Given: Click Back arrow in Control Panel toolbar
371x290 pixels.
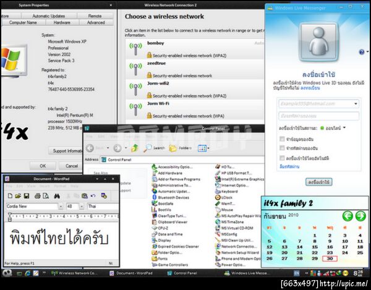Looking at the screenshot, I should 90,148.
